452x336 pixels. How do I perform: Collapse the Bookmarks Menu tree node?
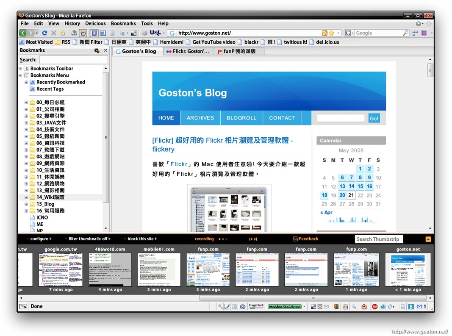pos(20,75)
